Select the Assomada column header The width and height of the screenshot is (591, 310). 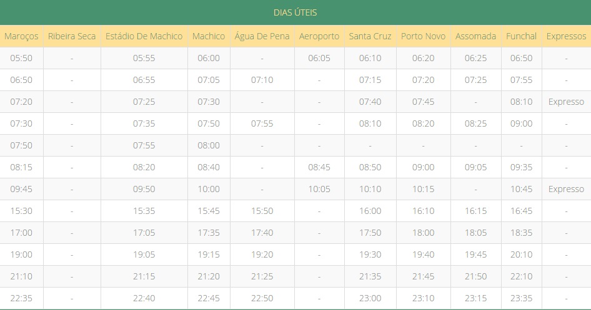click(x=476, y=36)
